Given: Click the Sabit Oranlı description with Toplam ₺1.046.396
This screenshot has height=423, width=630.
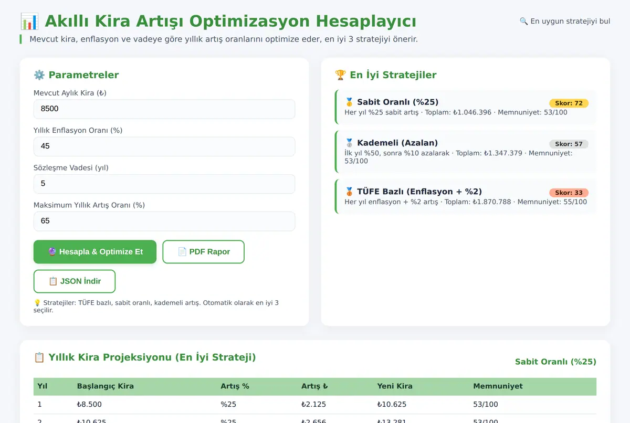Looking at the screenshot, I should (456, 112).
